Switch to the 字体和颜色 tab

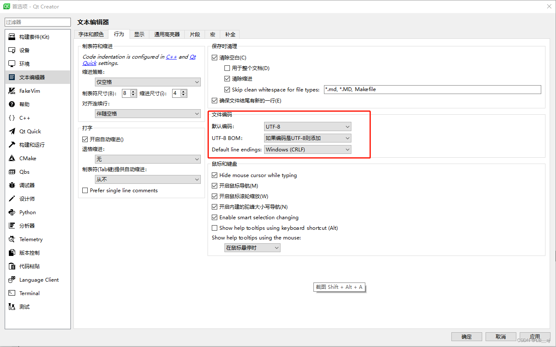click(x=91, y=34)
